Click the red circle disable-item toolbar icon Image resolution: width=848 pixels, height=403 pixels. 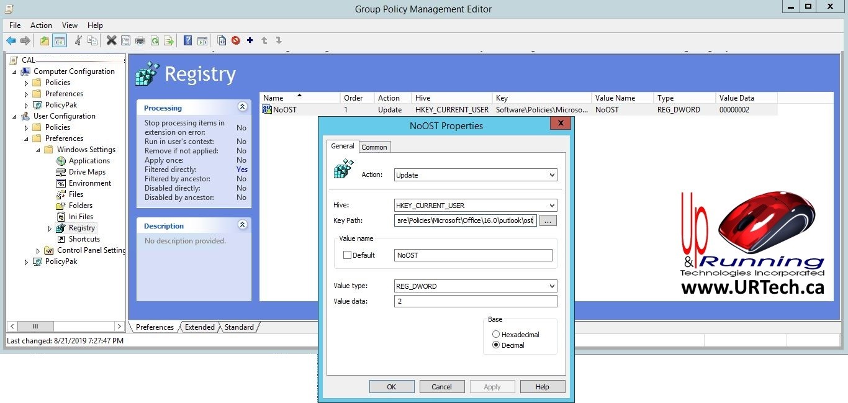pos(236,41)
